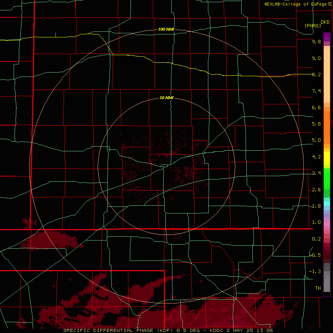Click the 1.0 scale value
The image size is (333, 333).
pyautogui.click(x=316, y=223)
